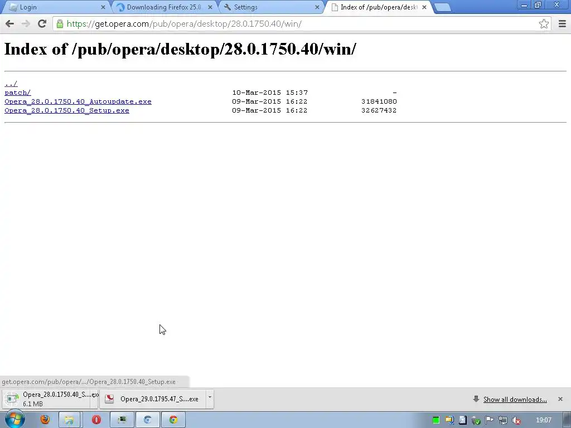The image size is (571, 428).
Task: Download Opera_28.0.1750.40_Setup.exe
Action: [x=67, y=110]
